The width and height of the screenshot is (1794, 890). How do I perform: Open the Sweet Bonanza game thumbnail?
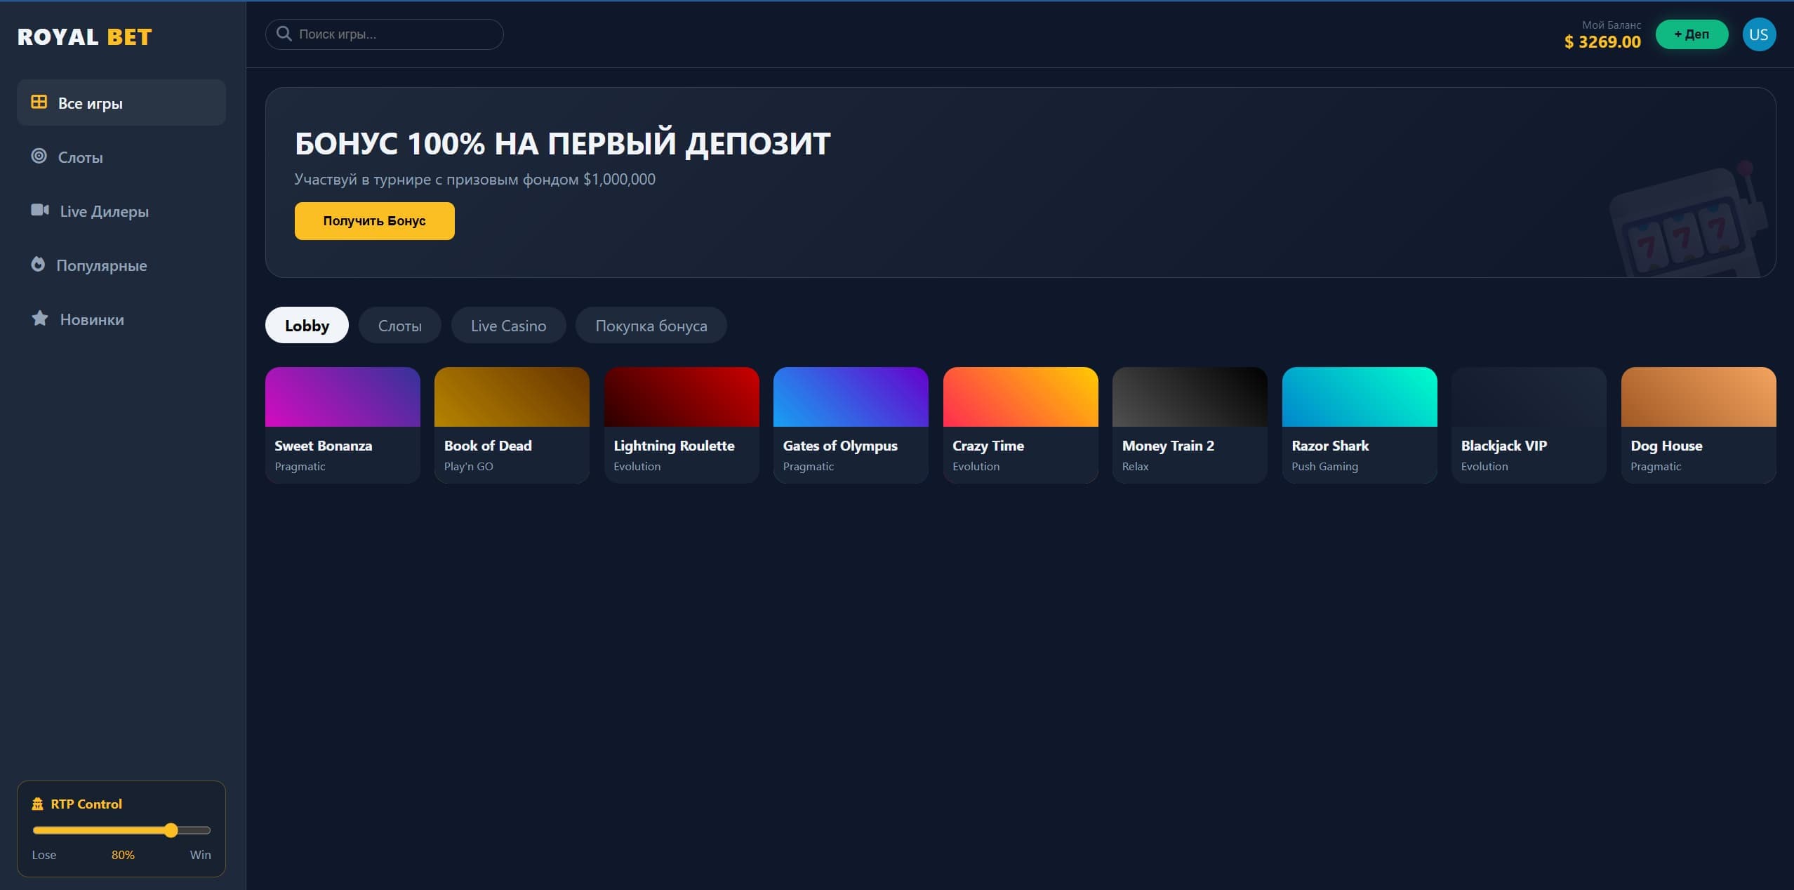pos(343,397)
